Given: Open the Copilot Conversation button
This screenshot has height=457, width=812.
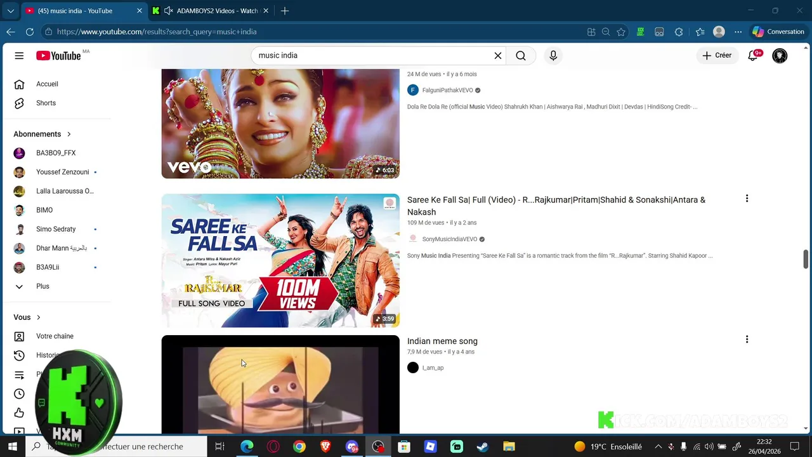Looking at the screenshot, I should (778, 32).
